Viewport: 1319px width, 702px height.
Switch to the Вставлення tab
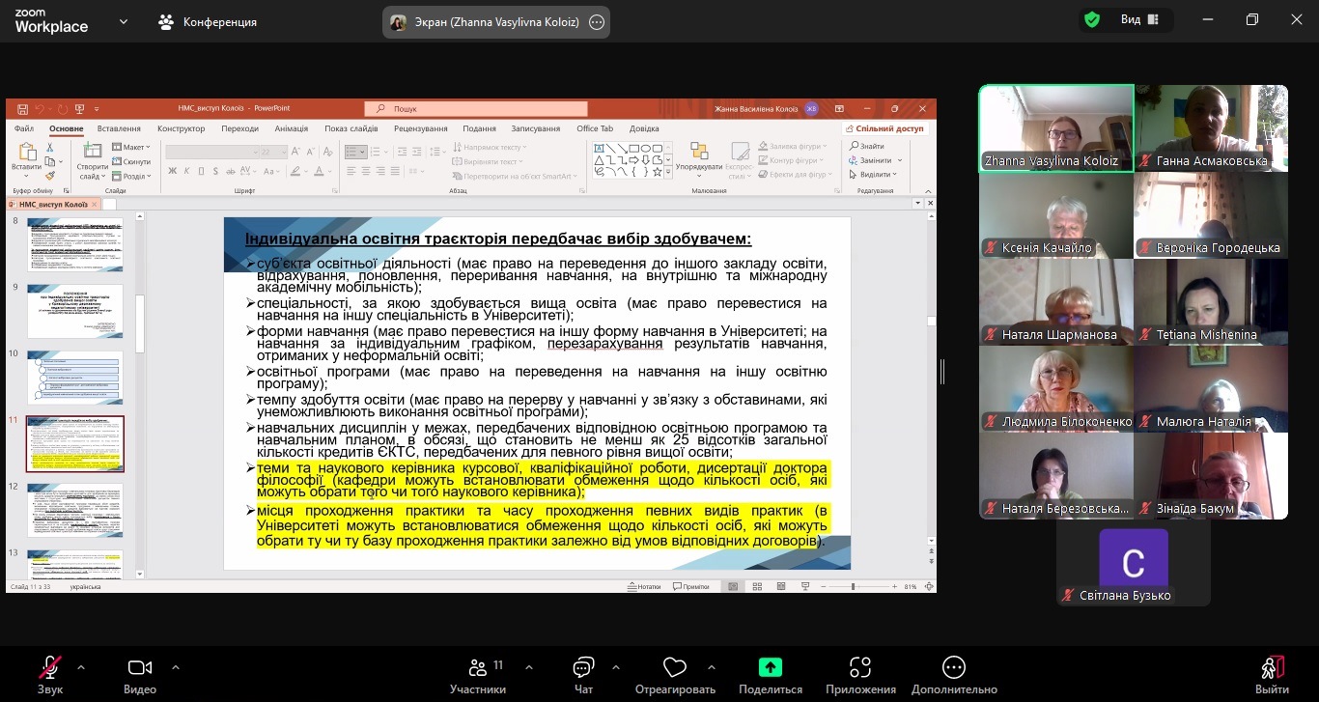point(119,128)
